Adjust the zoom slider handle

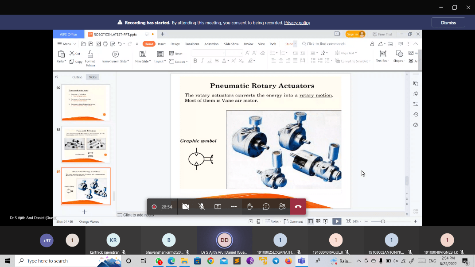[x=383, y=221]
